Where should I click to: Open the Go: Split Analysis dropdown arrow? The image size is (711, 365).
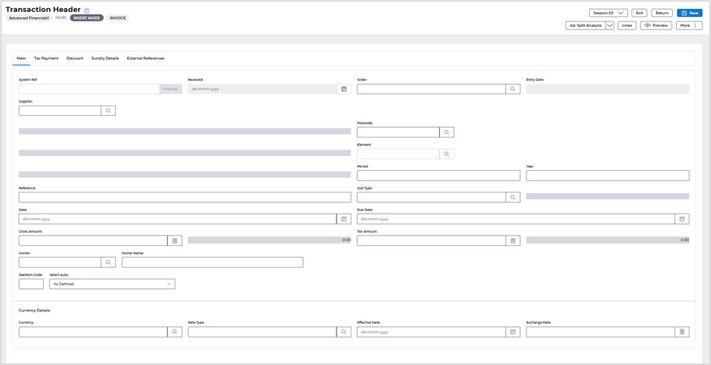coord(610,25)
